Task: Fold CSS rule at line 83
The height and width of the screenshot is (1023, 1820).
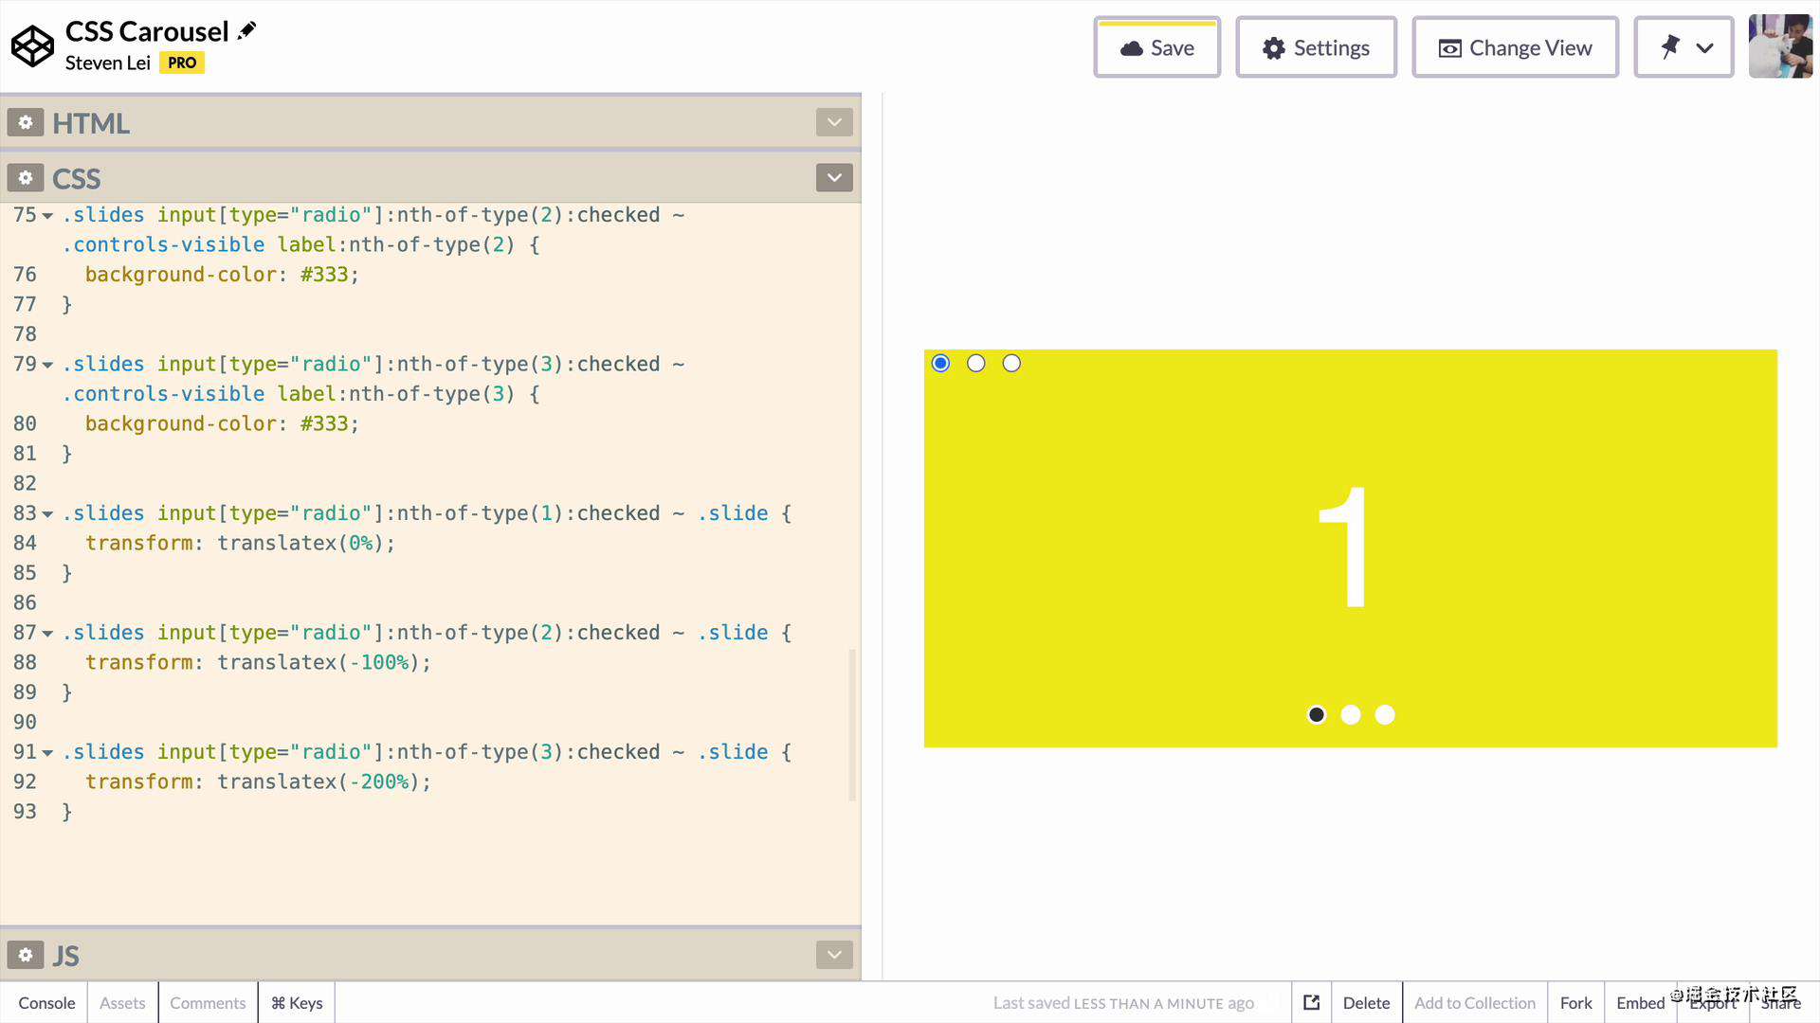Action: 47,514
